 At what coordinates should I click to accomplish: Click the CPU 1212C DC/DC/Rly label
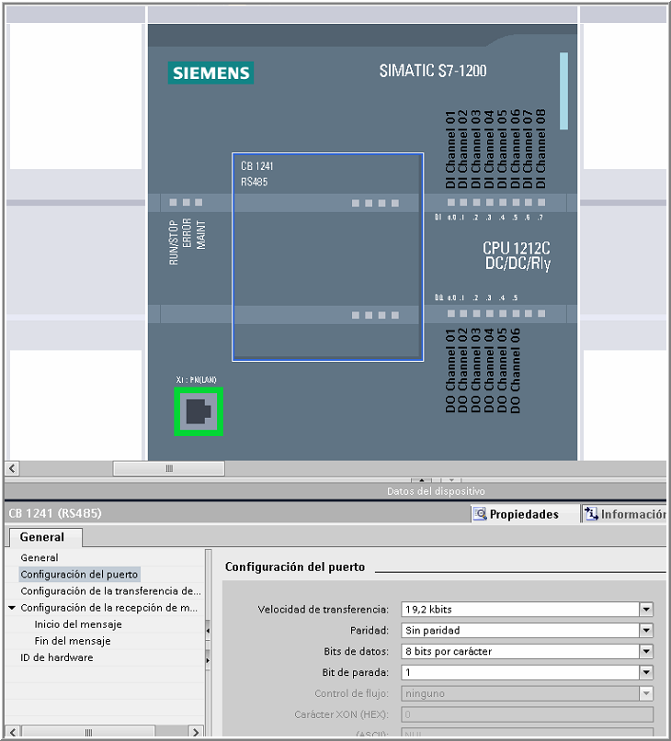coord(517,256)
